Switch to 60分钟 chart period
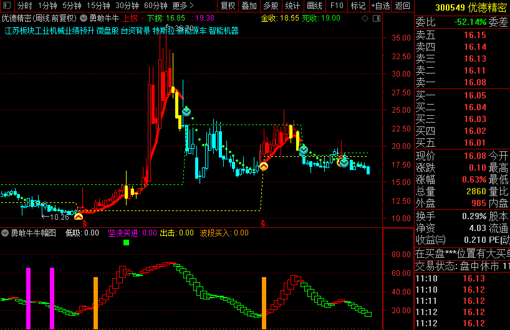510x330 pixels. pos(155,6)
